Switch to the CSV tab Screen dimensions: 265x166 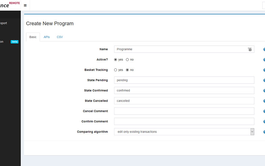[60, 37]
